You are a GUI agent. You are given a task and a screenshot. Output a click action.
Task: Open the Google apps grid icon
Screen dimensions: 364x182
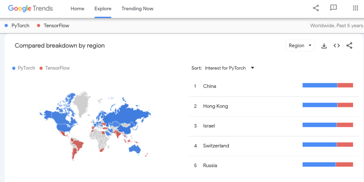click(x=355, y=8)
